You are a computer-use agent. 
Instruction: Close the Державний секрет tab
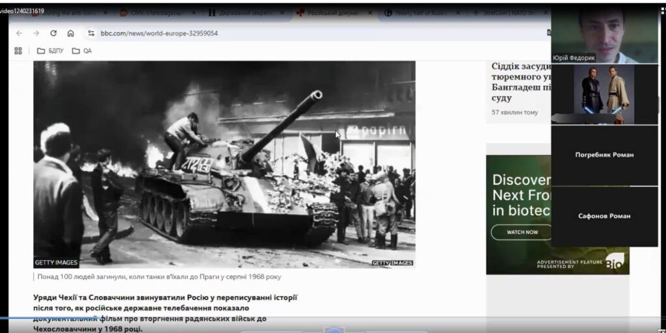[282, 12]
